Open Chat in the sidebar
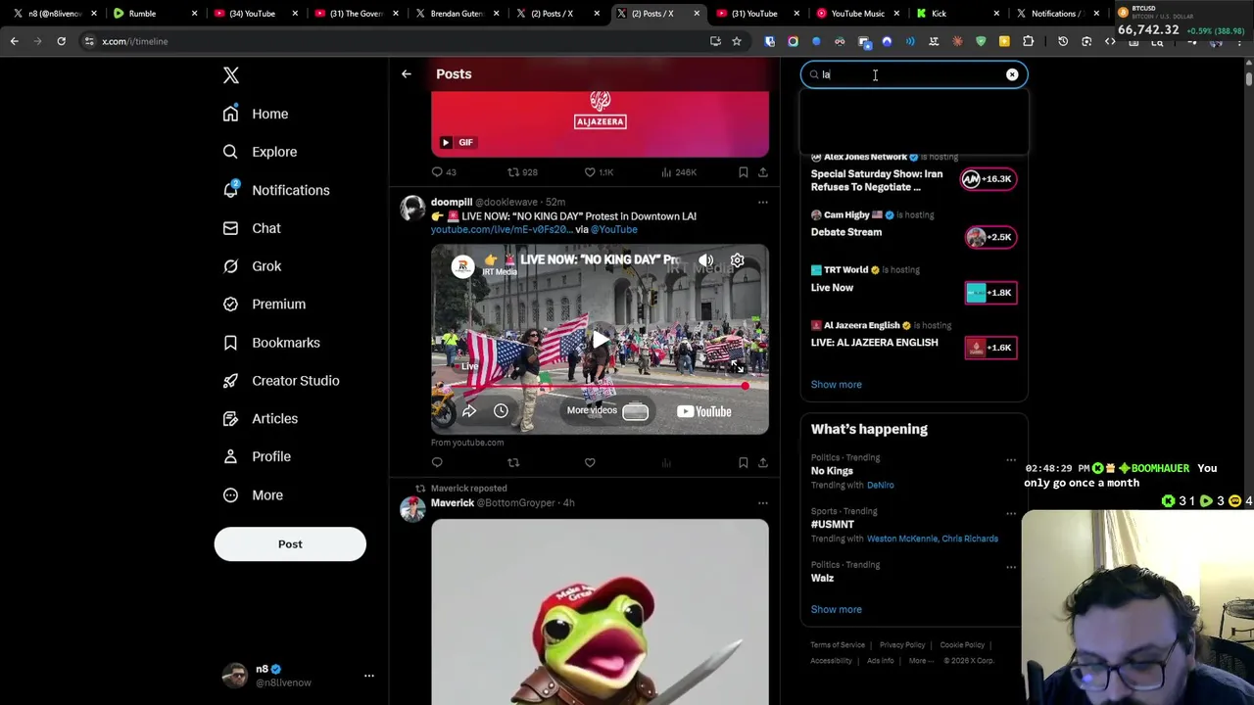1254x705 pixels. [x=251, y=228]
